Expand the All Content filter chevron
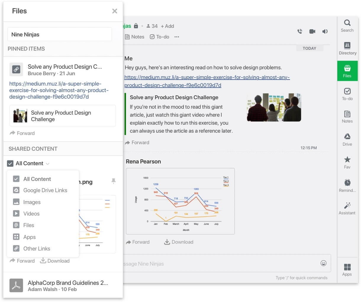This screenshot has height=302, width=361. (x=48, y=164)
